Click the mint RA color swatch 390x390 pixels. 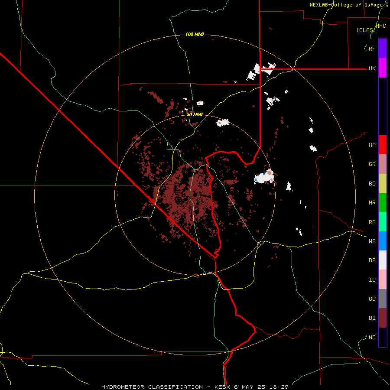tap(383, 222)
